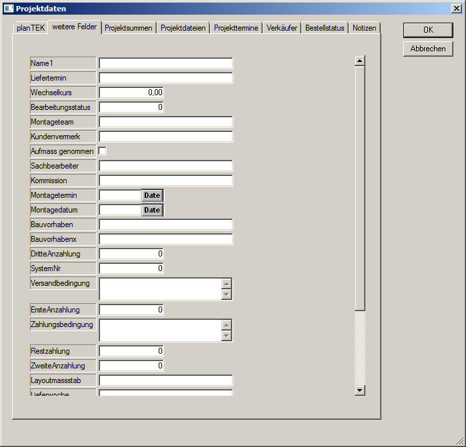Screen dimensions: 466x447
Task: Toggle the Aufmass genommen checkbox
Action: pos(103,151)
